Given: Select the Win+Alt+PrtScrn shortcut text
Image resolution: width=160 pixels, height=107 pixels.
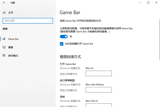Looking at the screenshot, I should pos(95,84).
